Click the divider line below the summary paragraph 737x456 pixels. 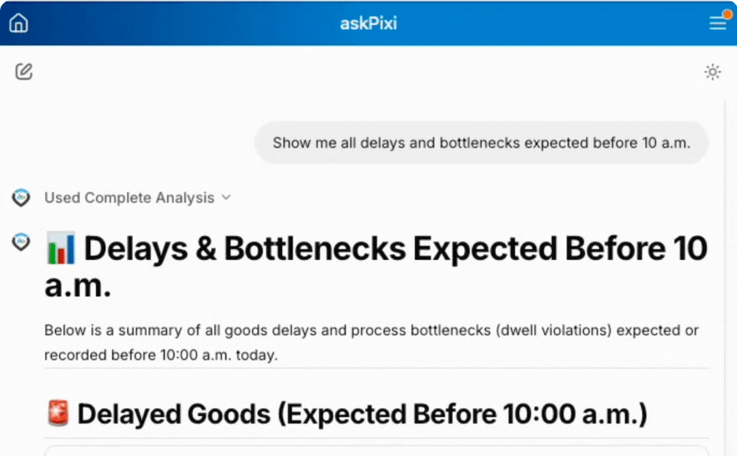click(376, 369)
